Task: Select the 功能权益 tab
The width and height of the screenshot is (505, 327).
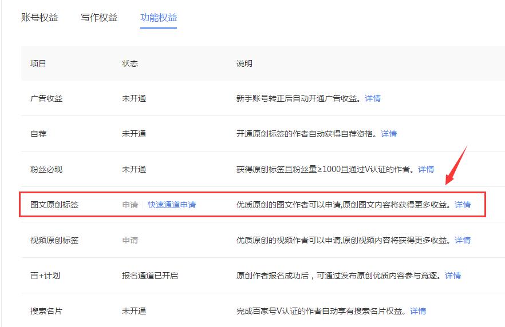Action: point(159,17)
